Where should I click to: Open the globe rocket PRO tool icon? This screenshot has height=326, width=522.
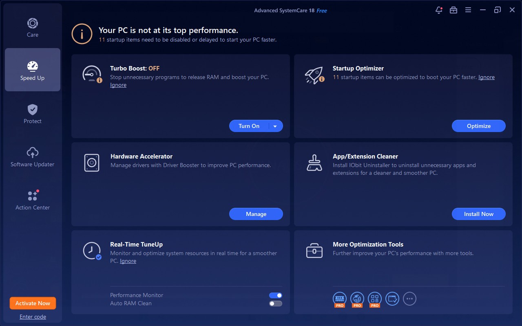pyautogui.click(x=357, y=299)
